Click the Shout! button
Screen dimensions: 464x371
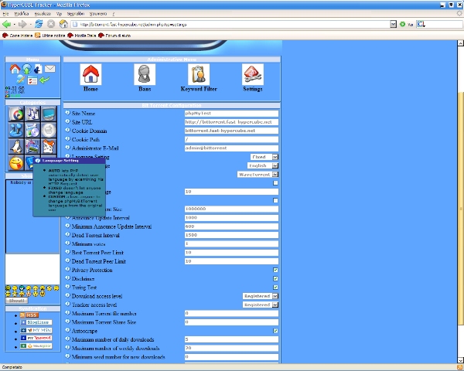pos(16,301)
